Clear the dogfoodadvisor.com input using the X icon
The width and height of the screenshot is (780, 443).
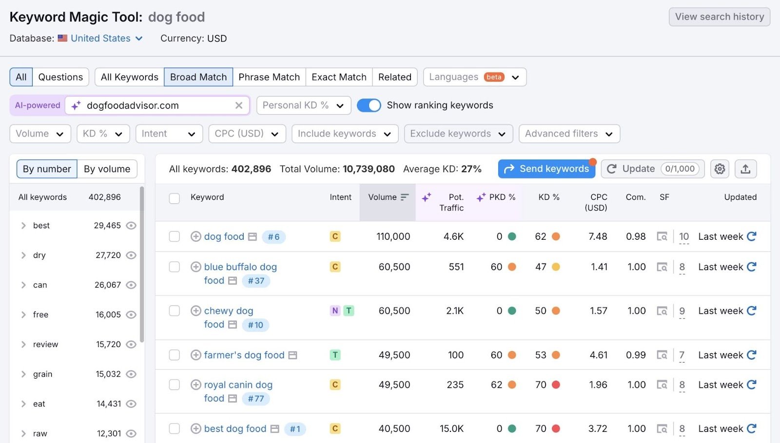[239, 105]
